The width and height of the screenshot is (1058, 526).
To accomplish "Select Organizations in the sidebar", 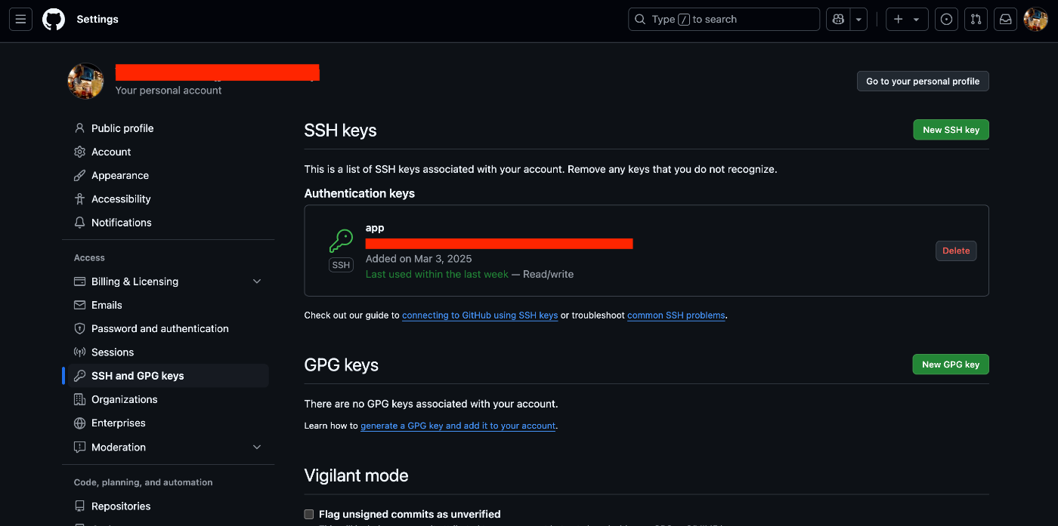I will click(125, 399).
